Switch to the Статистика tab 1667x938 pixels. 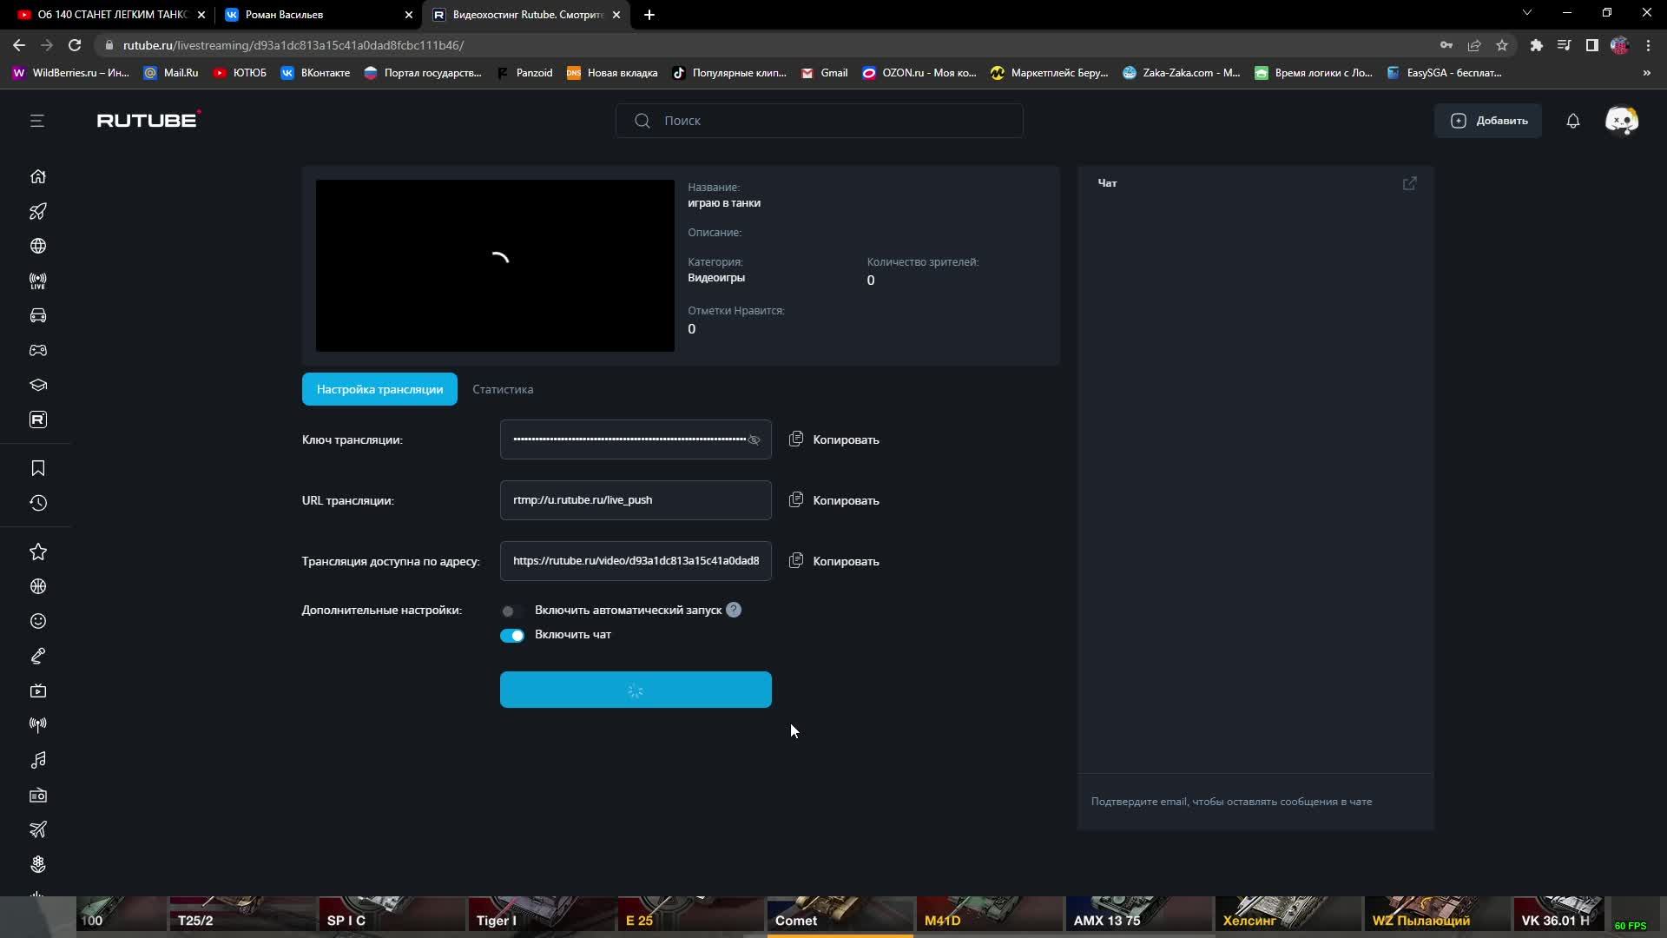503,389
